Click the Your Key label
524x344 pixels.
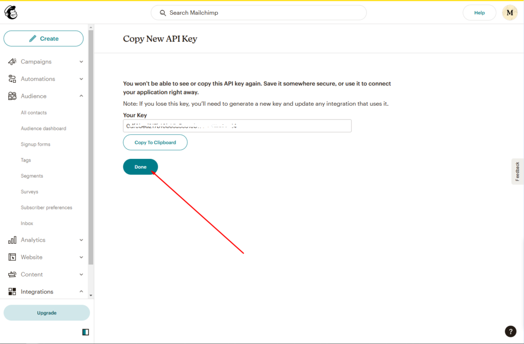135,115
